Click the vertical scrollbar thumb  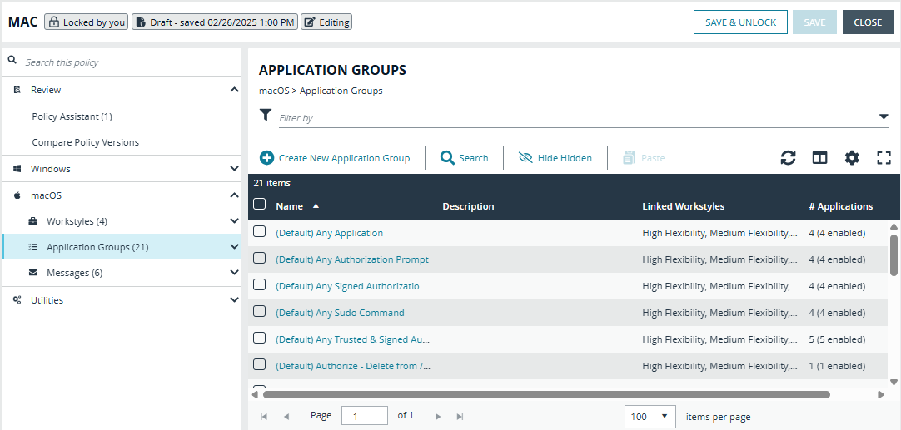click(x=894, y=255)
